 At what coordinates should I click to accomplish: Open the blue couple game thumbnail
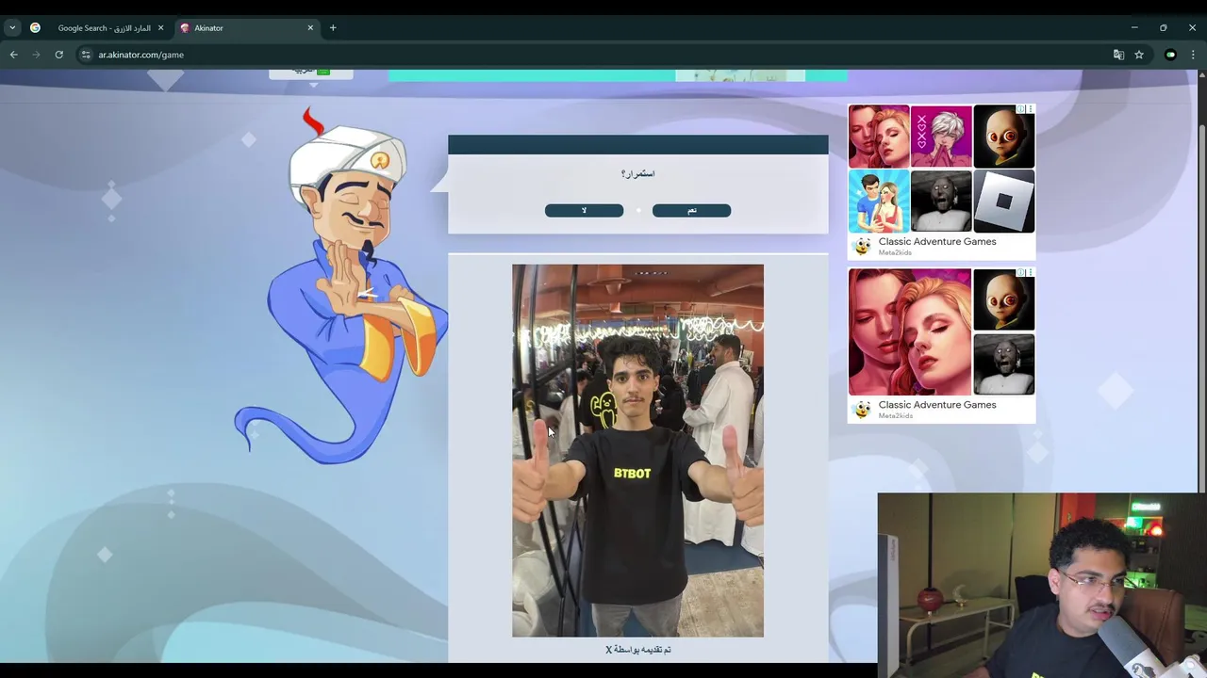879,201
